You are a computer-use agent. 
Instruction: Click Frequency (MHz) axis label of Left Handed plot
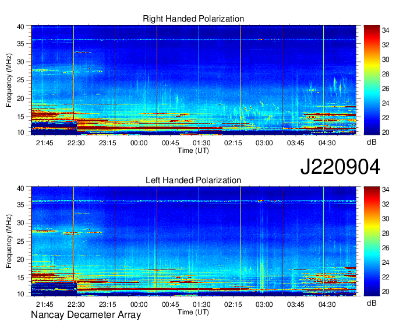point(9,242)
